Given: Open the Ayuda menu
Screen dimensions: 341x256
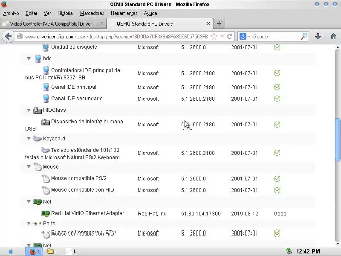Looking at the screenshot, I should tap(150, 13).
